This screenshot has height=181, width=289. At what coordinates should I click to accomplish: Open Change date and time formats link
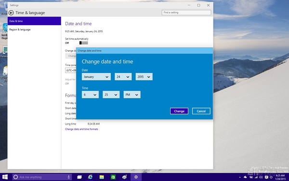point(81,129)
